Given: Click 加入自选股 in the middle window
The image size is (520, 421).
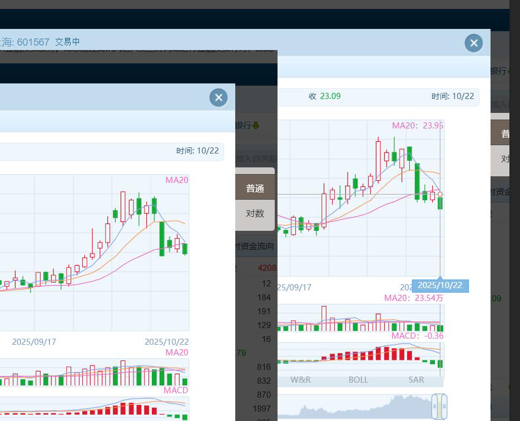Looking at the screenshot, I should click(256, 159).
